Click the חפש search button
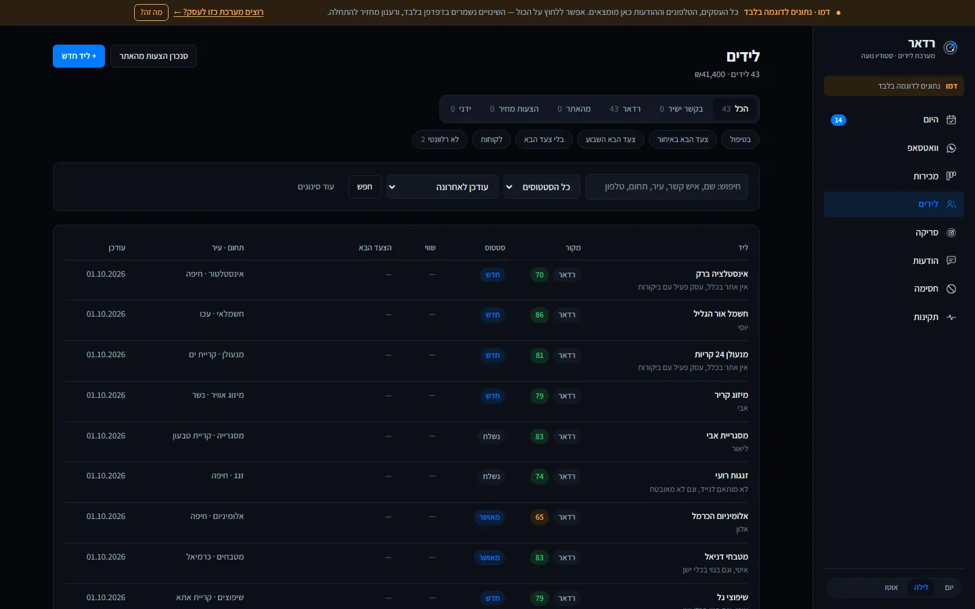Viewport: 975px width, 609px height. (x=365, y=187)
